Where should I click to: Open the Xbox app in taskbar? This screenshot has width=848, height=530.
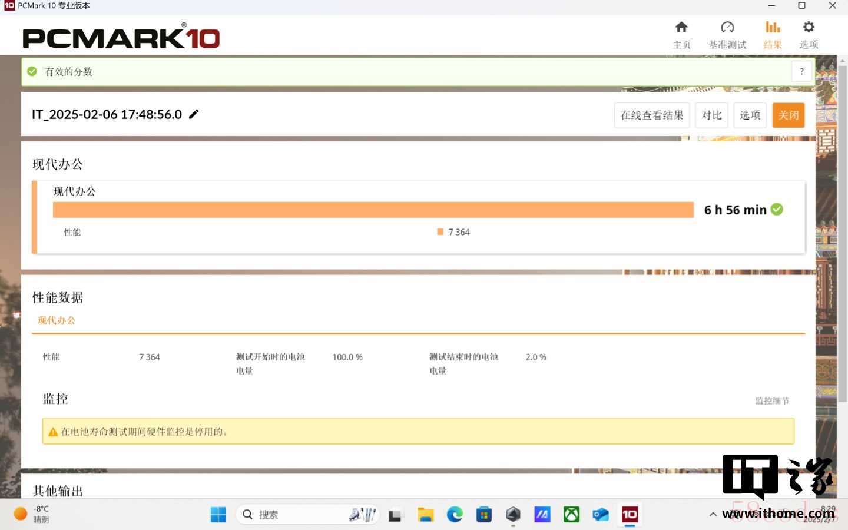pyautogui.click(x=571, y=515)
